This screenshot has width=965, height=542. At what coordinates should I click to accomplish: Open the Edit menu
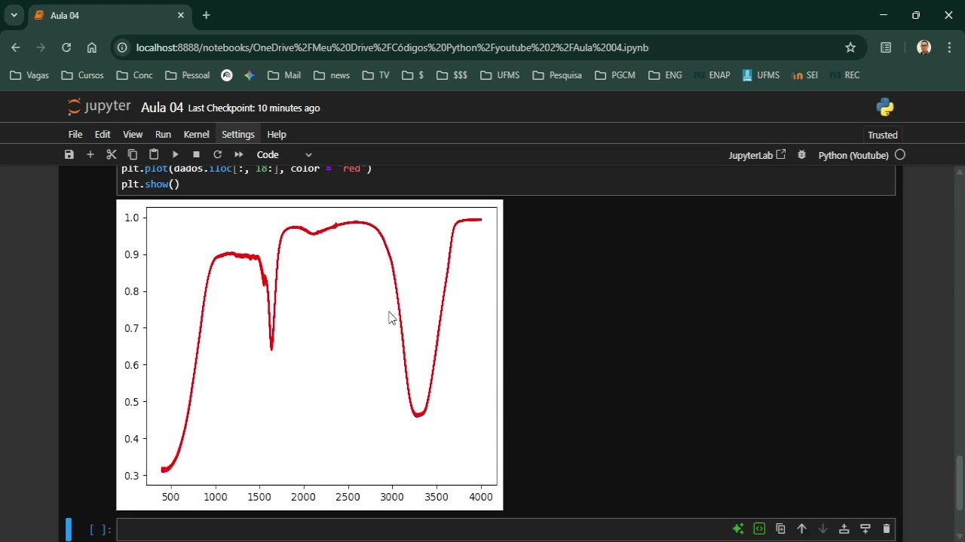(x=103, y=134)
